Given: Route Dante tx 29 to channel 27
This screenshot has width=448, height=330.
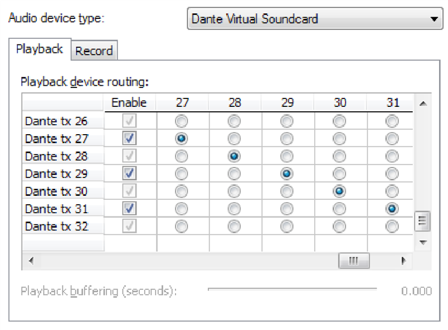Looking at the screenshot, I should (182, 174).
